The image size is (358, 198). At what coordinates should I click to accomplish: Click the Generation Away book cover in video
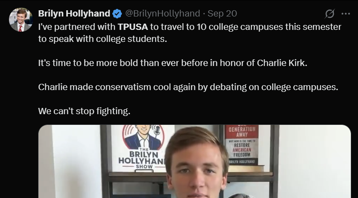click(241, 145)
